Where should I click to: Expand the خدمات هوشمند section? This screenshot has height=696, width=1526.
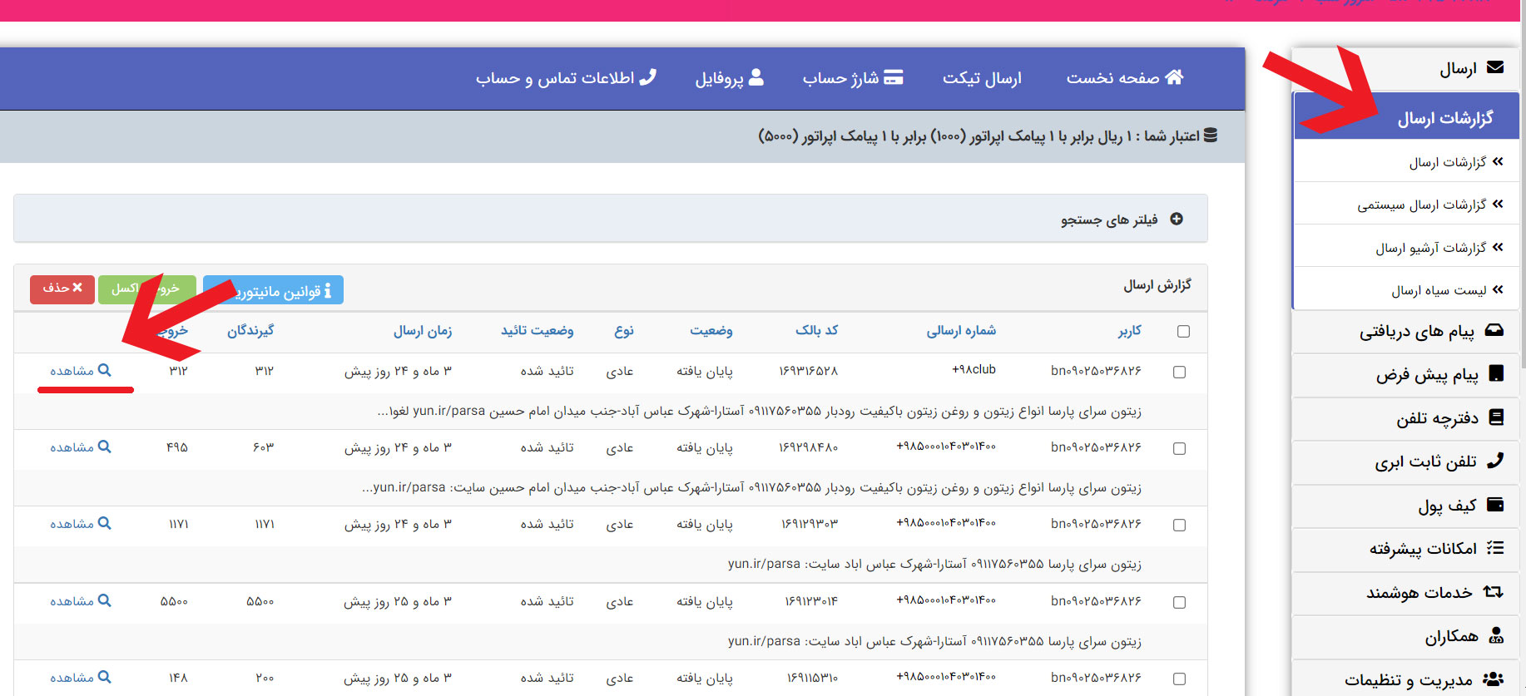click(1405, 592)
